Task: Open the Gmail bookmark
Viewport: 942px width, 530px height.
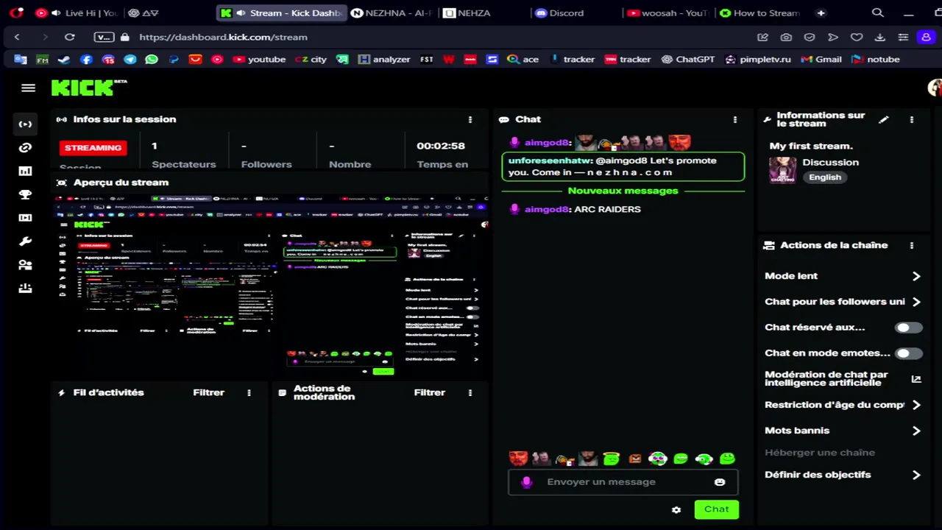Action: coord(821,59)
